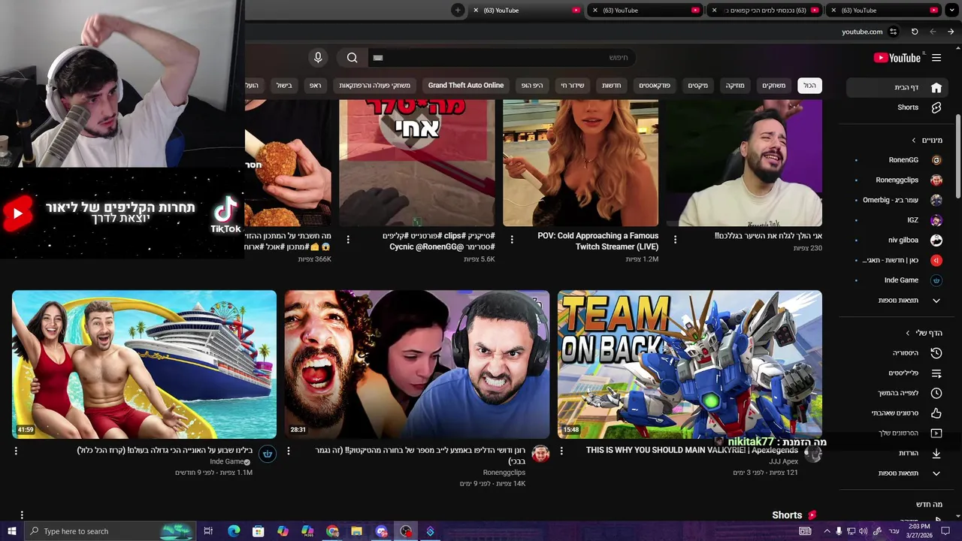Open options for the 28:31 Ronengglips video
This screenshot has height=541, width=962.
pos(288,451)
